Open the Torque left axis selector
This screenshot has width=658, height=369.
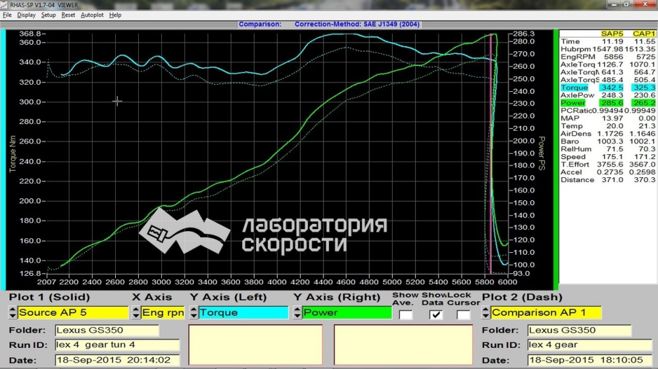click(x=243, y=313)
